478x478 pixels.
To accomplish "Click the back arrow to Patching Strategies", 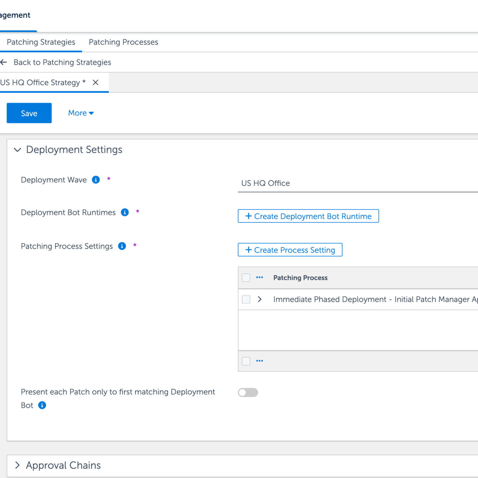I will pyautogui.click(x=4, y=62).
